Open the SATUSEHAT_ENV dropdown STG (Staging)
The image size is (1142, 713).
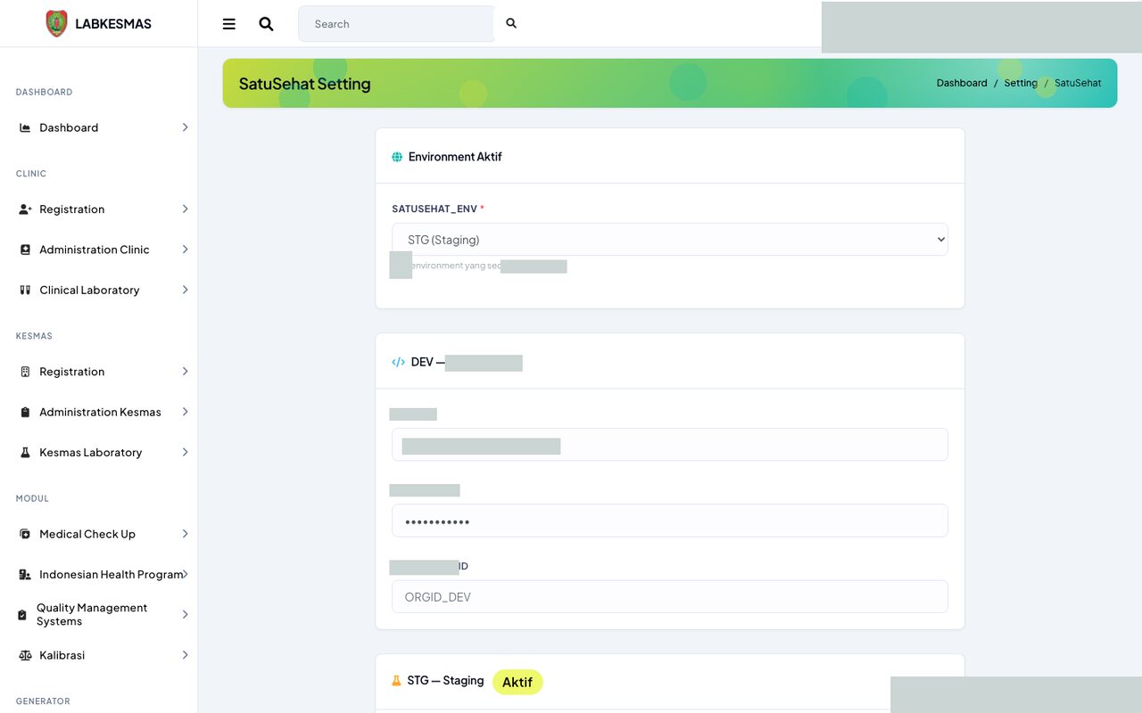point(670,240)
